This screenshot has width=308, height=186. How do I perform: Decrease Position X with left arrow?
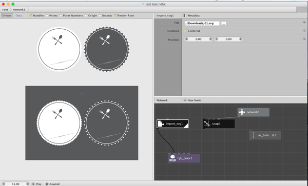187,39
